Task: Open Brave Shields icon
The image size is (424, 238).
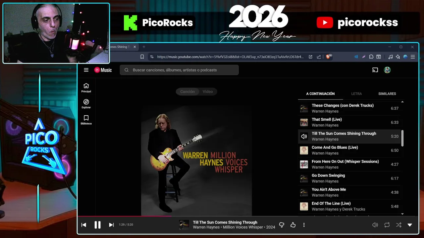Action: coord(329,57)
